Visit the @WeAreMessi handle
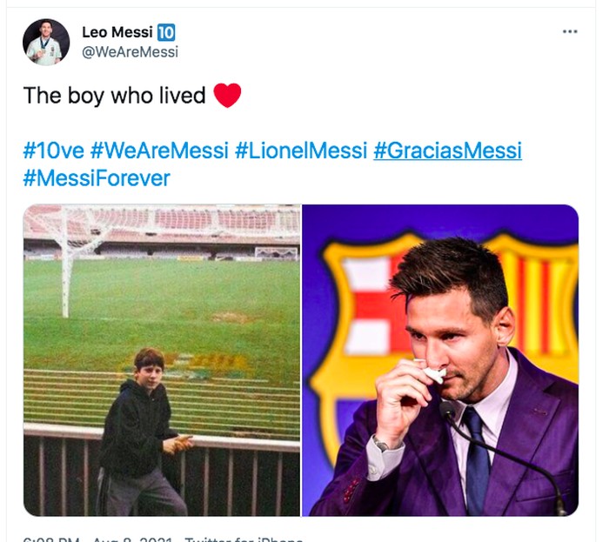Screen dimensions: 609x542 (130, 52)
